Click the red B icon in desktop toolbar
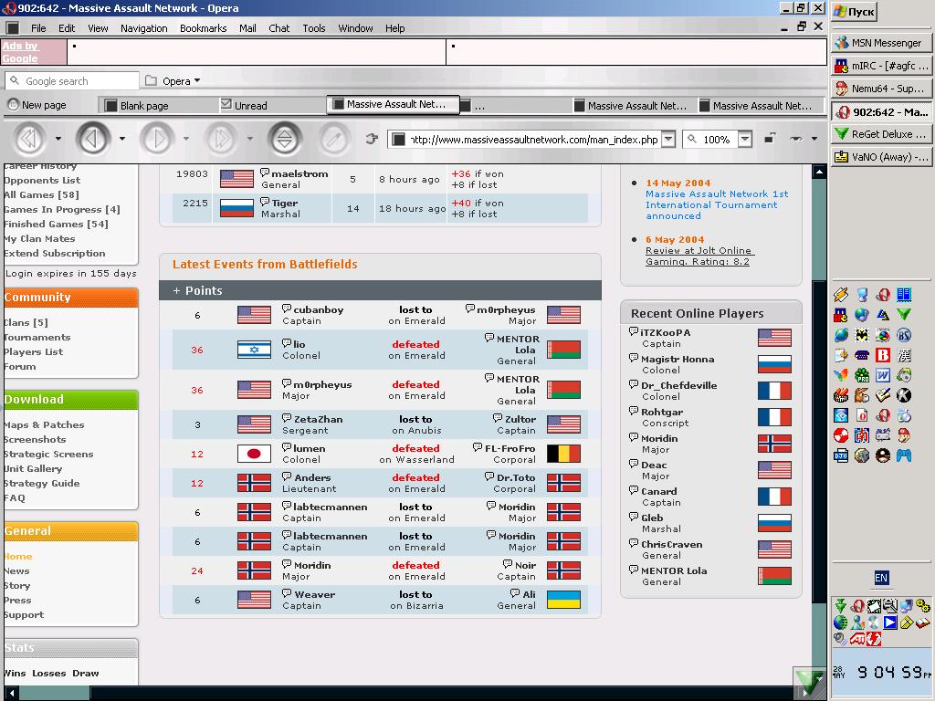Image resolution: width=935 pixels, height=701 pixels. coord(883,355)
